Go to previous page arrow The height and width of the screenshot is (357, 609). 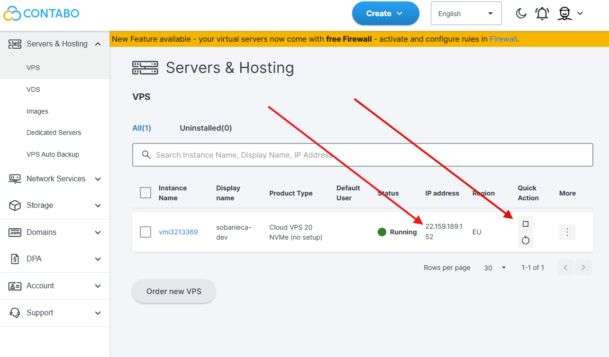click(x=565, y=268)
